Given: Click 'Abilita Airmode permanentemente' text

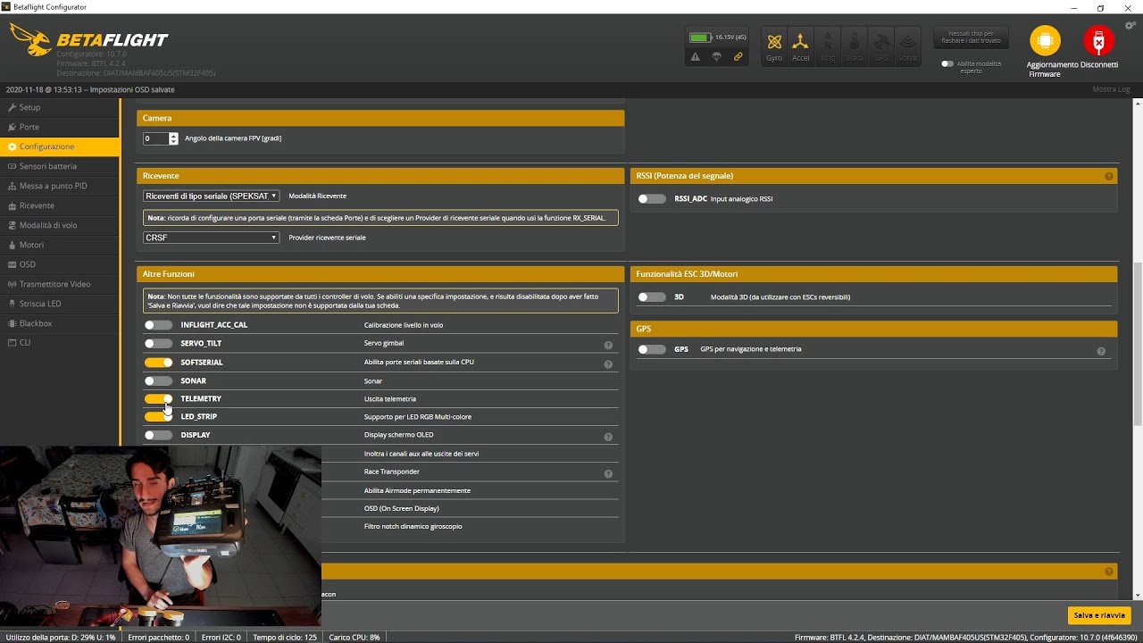Looking at the screenshot, I should coord(417,490).
